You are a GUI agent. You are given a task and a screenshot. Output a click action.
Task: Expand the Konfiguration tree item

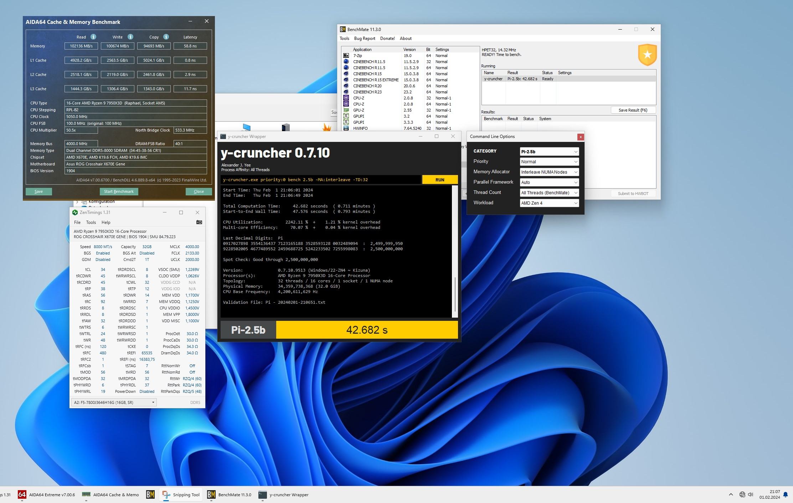tap(77, 202)
